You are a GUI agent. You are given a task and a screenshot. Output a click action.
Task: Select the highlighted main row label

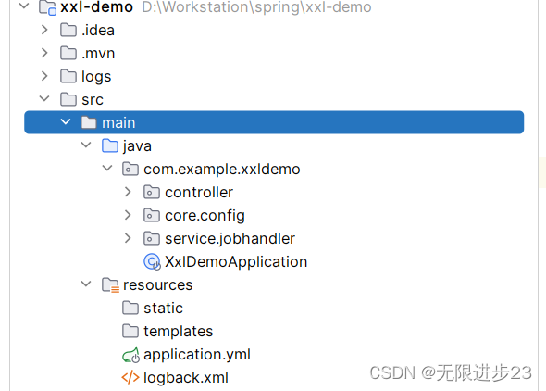118,122
